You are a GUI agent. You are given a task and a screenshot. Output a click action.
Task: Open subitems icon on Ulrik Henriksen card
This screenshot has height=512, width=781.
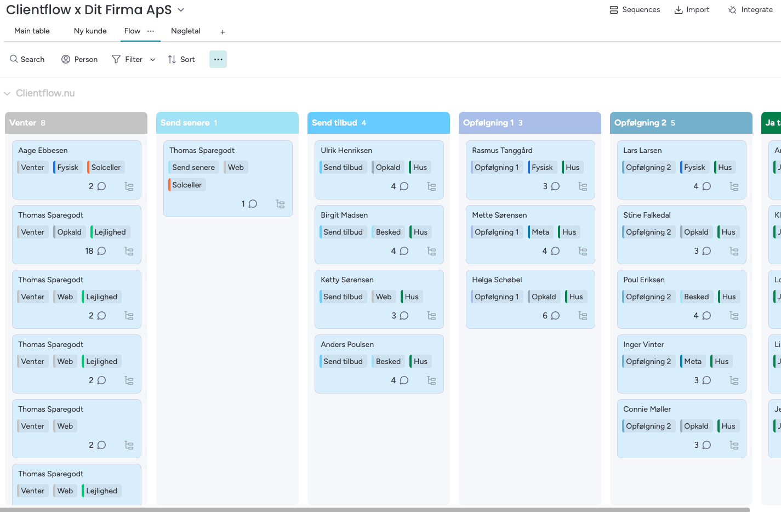[431, 186]
